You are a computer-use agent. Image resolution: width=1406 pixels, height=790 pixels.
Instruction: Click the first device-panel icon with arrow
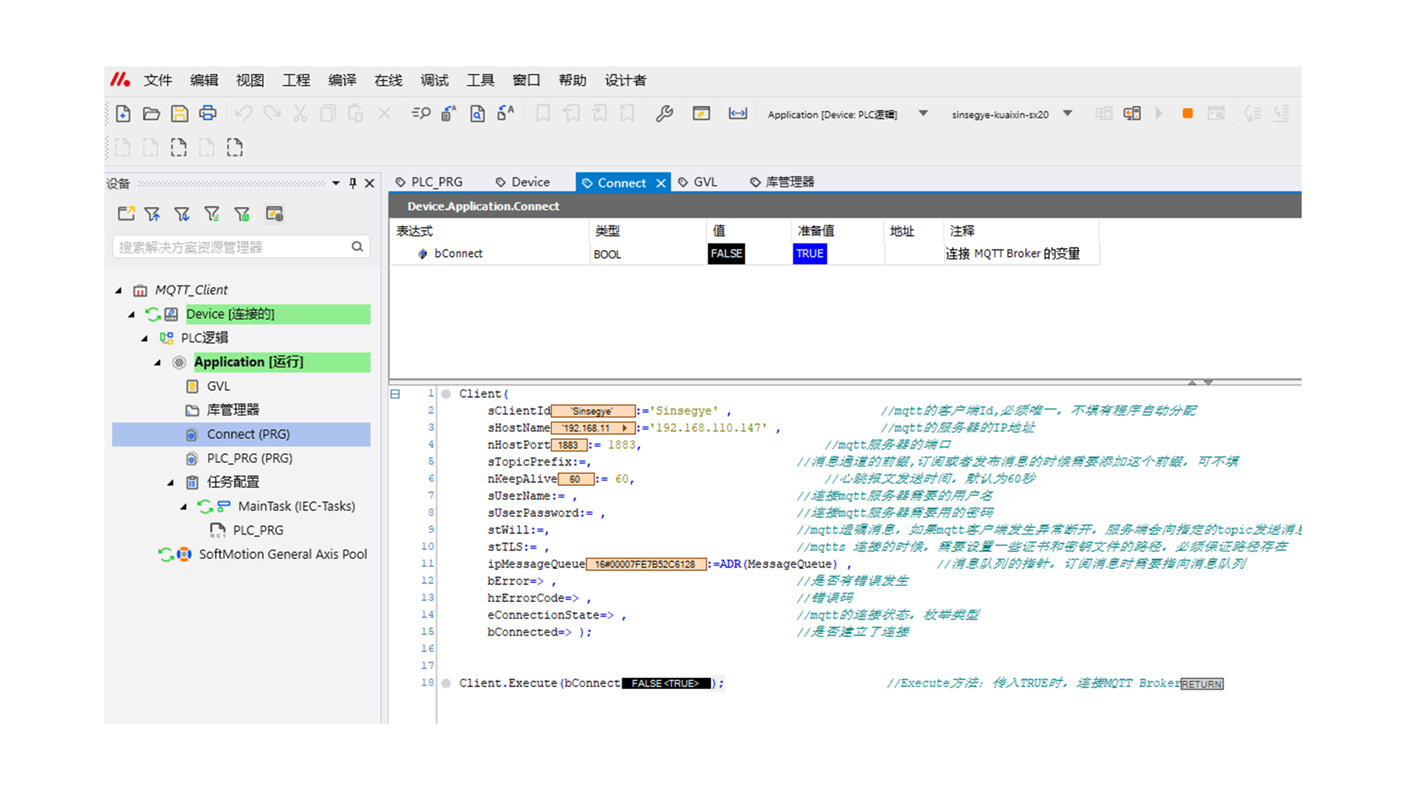coord(126,214)
